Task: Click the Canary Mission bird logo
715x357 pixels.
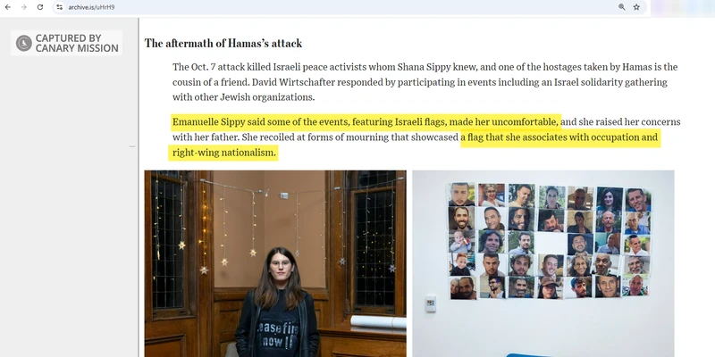Action: [x=24, y=43]
